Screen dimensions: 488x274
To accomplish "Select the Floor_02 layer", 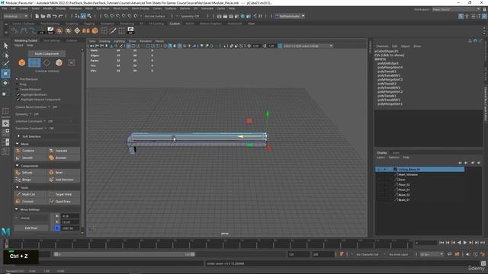I will [404, 185].
